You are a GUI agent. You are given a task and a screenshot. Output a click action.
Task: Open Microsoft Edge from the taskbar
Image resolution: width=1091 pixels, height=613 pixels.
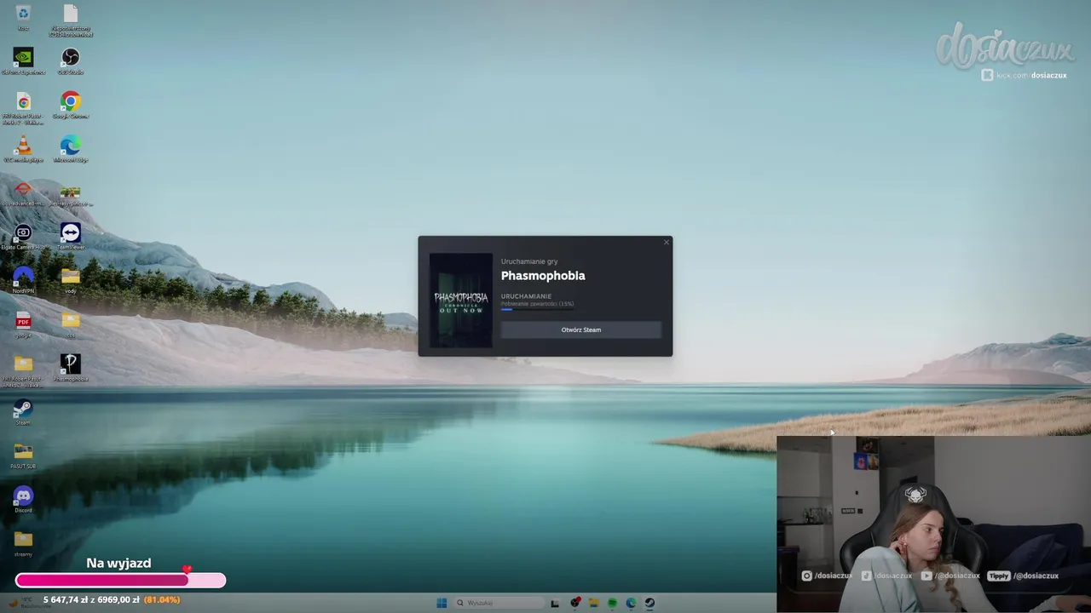(631, 603)
